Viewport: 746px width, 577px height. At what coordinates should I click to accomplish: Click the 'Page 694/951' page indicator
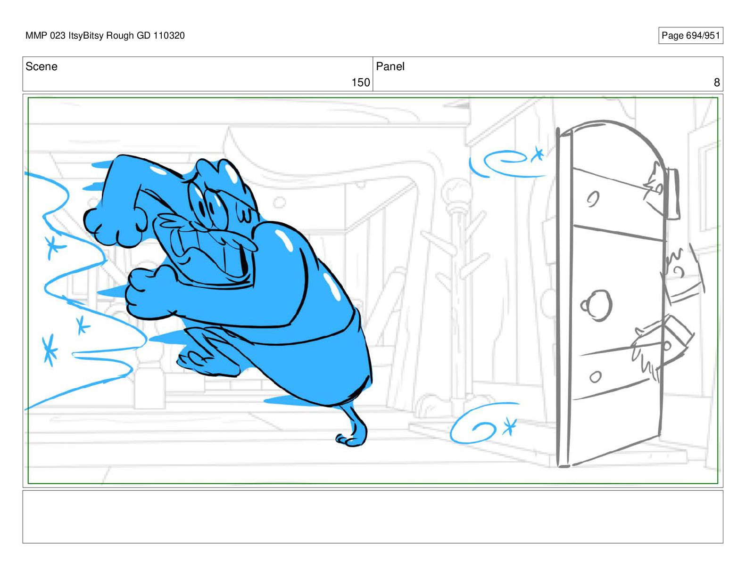point(690,35)
